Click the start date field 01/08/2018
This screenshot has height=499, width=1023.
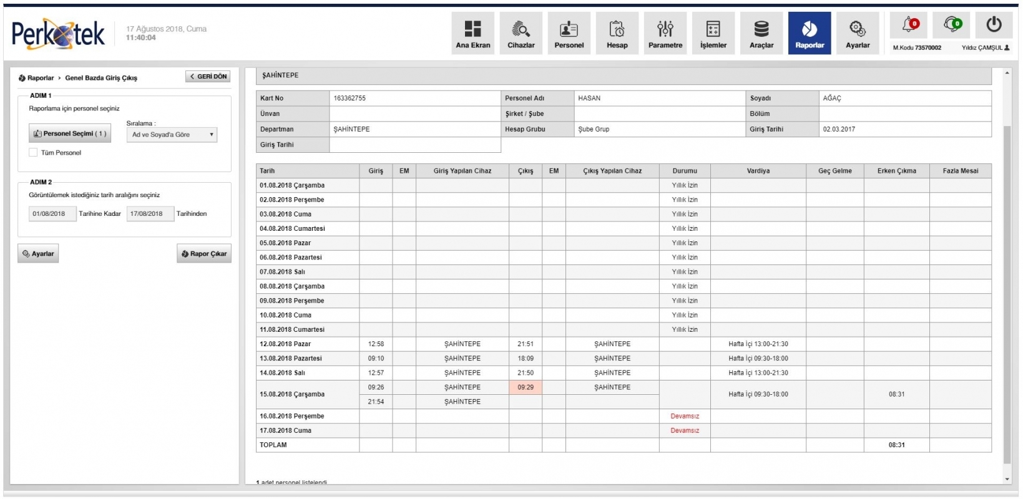52,213
